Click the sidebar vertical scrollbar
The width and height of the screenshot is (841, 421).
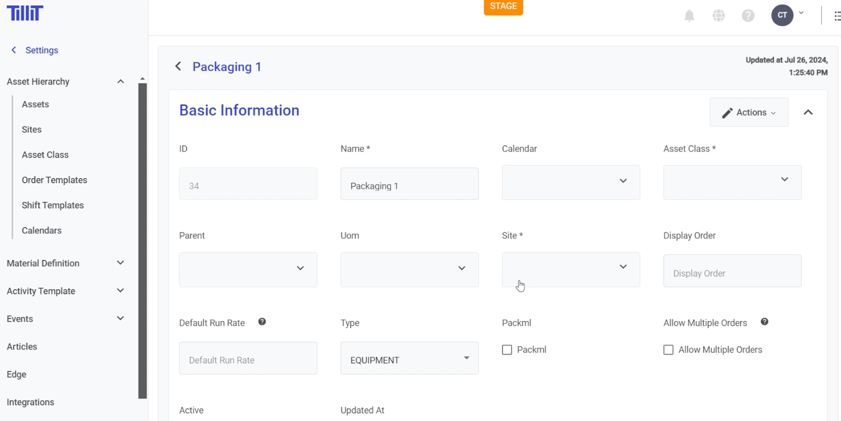[142, 239]
